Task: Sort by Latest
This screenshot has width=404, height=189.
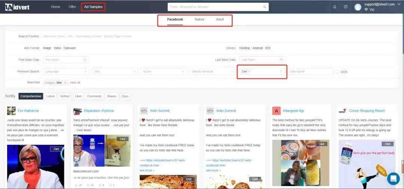Action: (50, 96)
